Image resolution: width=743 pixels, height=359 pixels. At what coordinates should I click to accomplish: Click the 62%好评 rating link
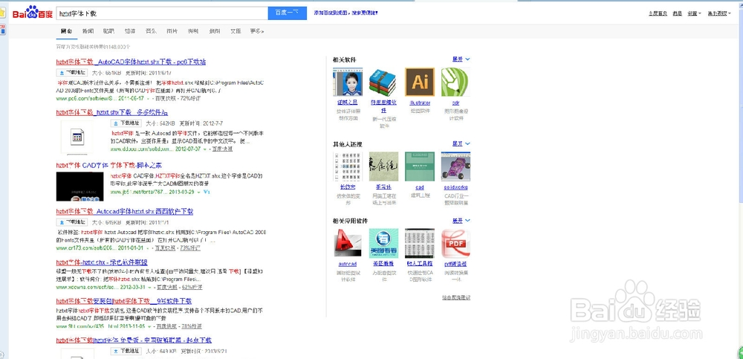pos(192,288)
